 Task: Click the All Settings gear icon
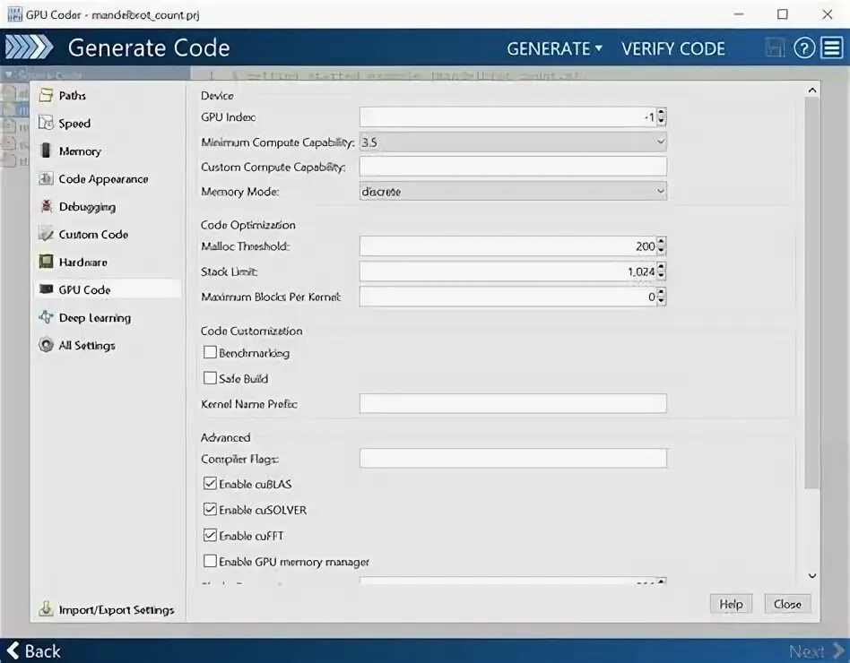46,345
